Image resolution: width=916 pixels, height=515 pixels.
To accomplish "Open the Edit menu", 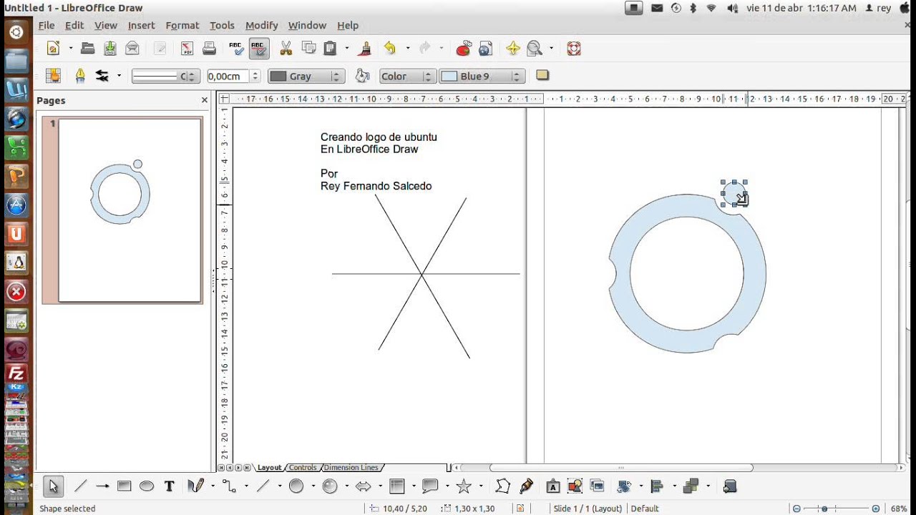I will [74, 25].
